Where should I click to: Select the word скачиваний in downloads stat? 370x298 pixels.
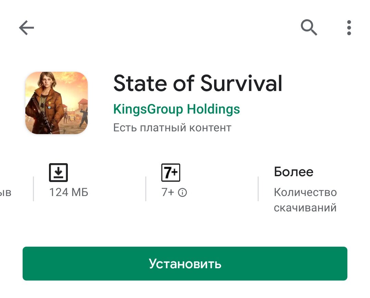coord(305,208)
